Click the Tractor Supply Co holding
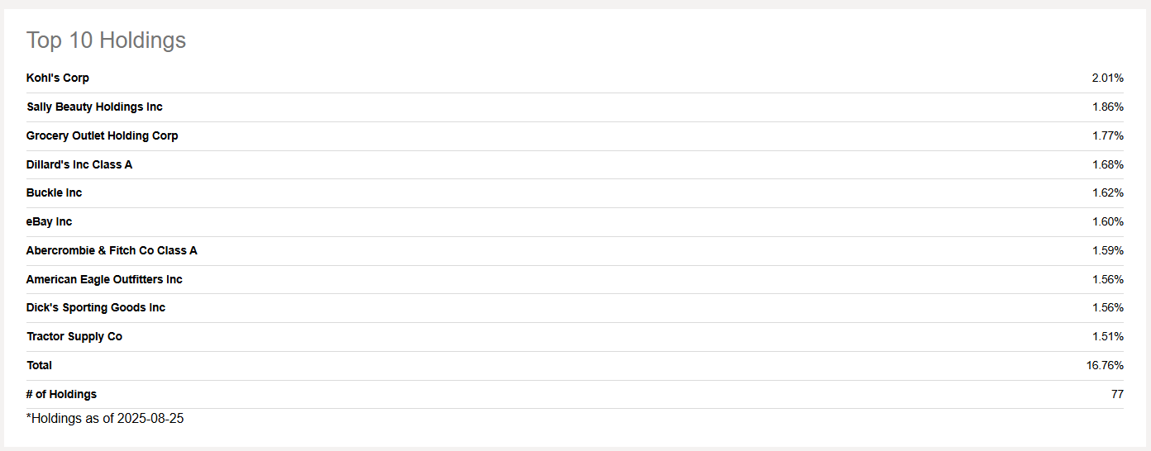 74,336
